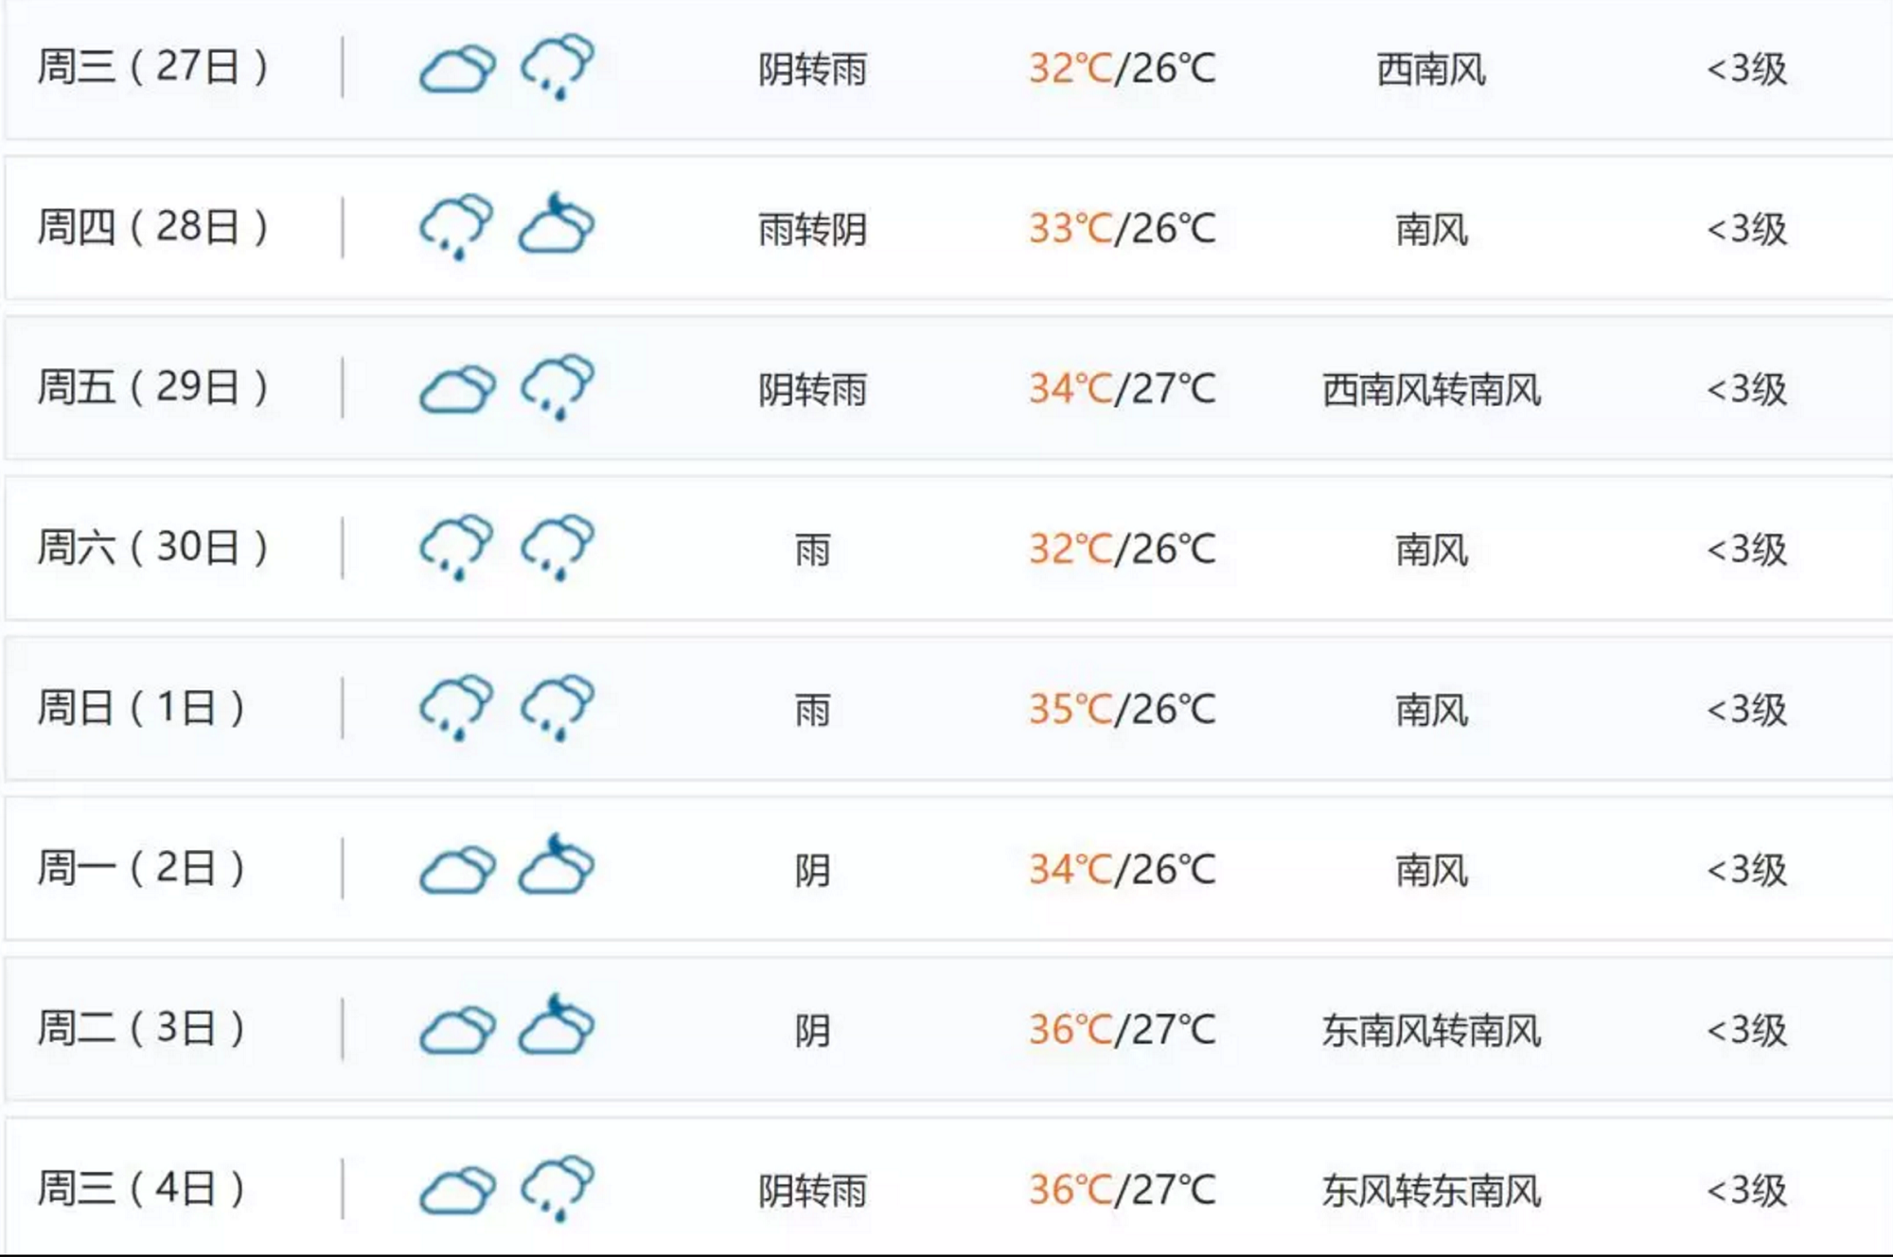Viewport: 1893px width, 1257px height.
Task: Click the 西南风转南风 wind direction text
Action: point(1431,389)
